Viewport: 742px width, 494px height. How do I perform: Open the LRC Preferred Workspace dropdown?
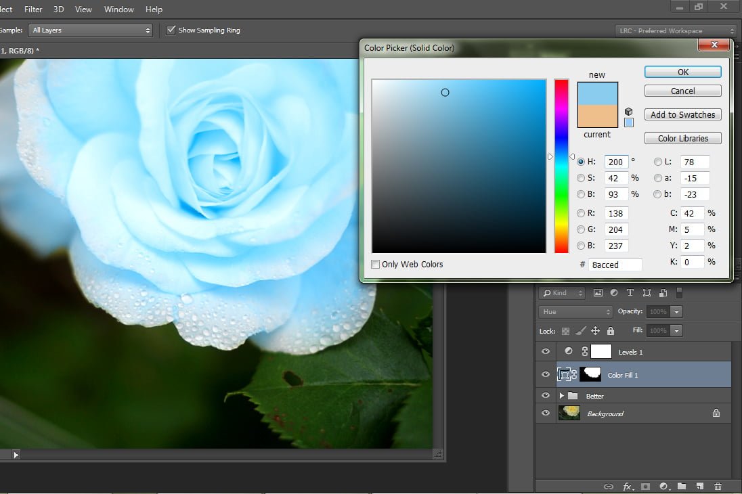click(675, 30)
